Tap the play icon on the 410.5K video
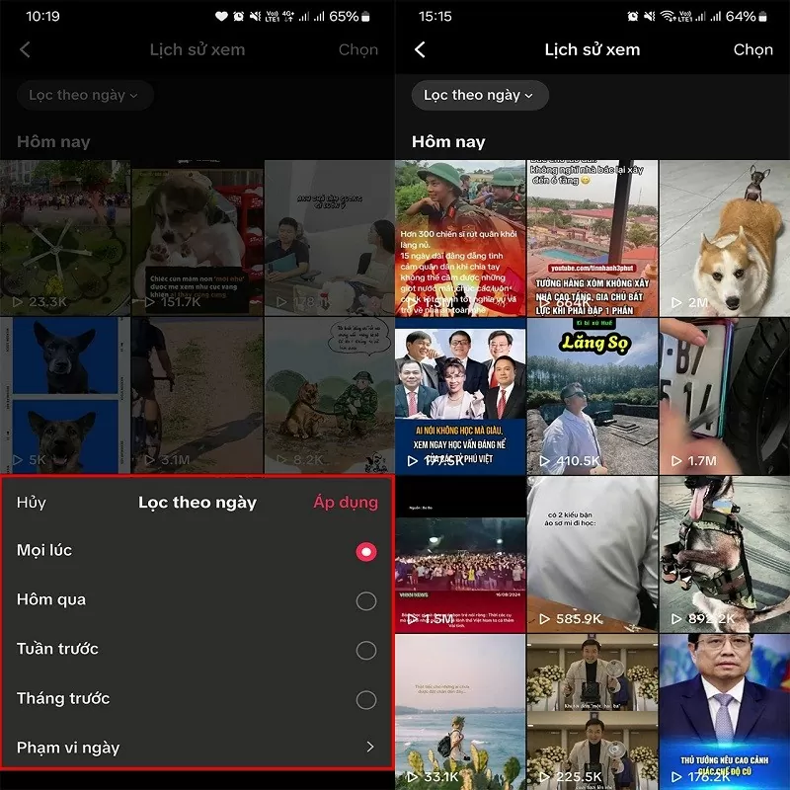790x790 pixels. coord(544,459)
